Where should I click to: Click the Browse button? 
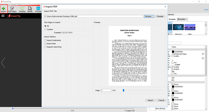(148, 16)
